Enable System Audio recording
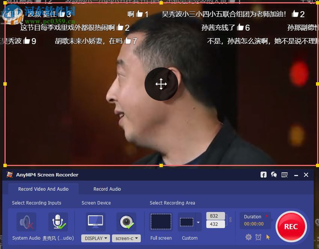 point(25,221)
